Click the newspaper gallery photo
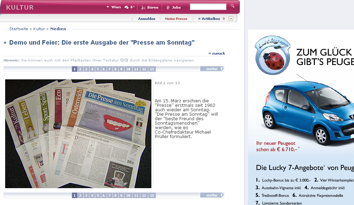Image resolution: width=354 pixels, height=205 pixels. (x=78, y=134)
